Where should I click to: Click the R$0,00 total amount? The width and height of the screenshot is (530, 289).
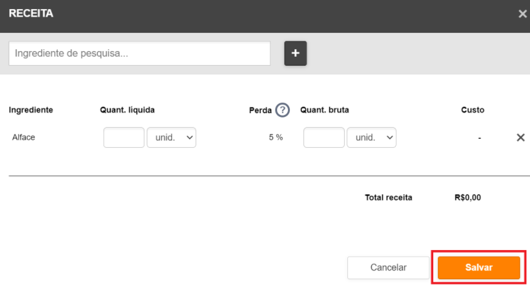(x=468, y=198)
